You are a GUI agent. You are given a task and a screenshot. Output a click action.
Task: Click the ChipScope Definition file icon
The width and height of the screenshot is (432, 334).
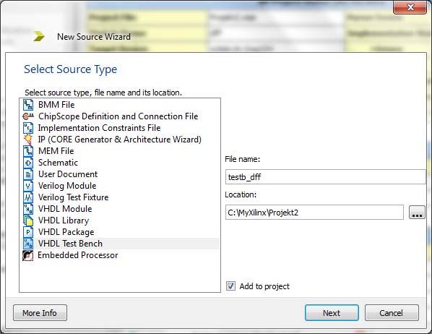pyautogui.click(x=28, y=116)
